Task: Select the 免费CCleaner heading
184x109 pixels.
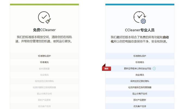Action: pos(44,30)
